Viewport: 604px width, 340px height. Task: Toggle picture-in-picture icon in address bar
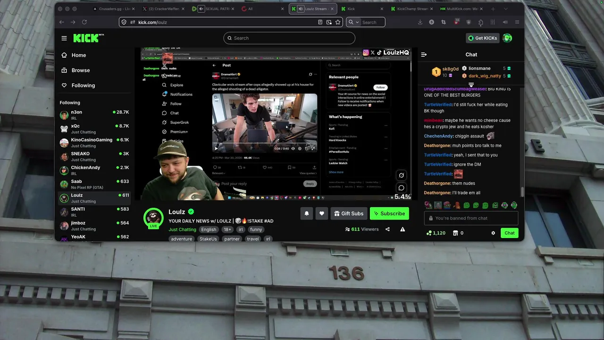coord(329,22)
